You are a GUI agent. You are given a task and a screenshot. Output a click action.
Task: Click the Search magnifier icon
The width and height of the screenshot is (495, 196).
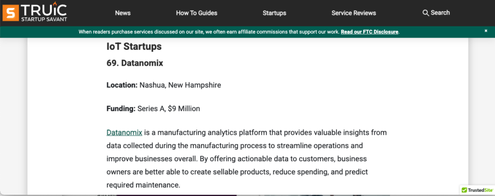(425, 13)
